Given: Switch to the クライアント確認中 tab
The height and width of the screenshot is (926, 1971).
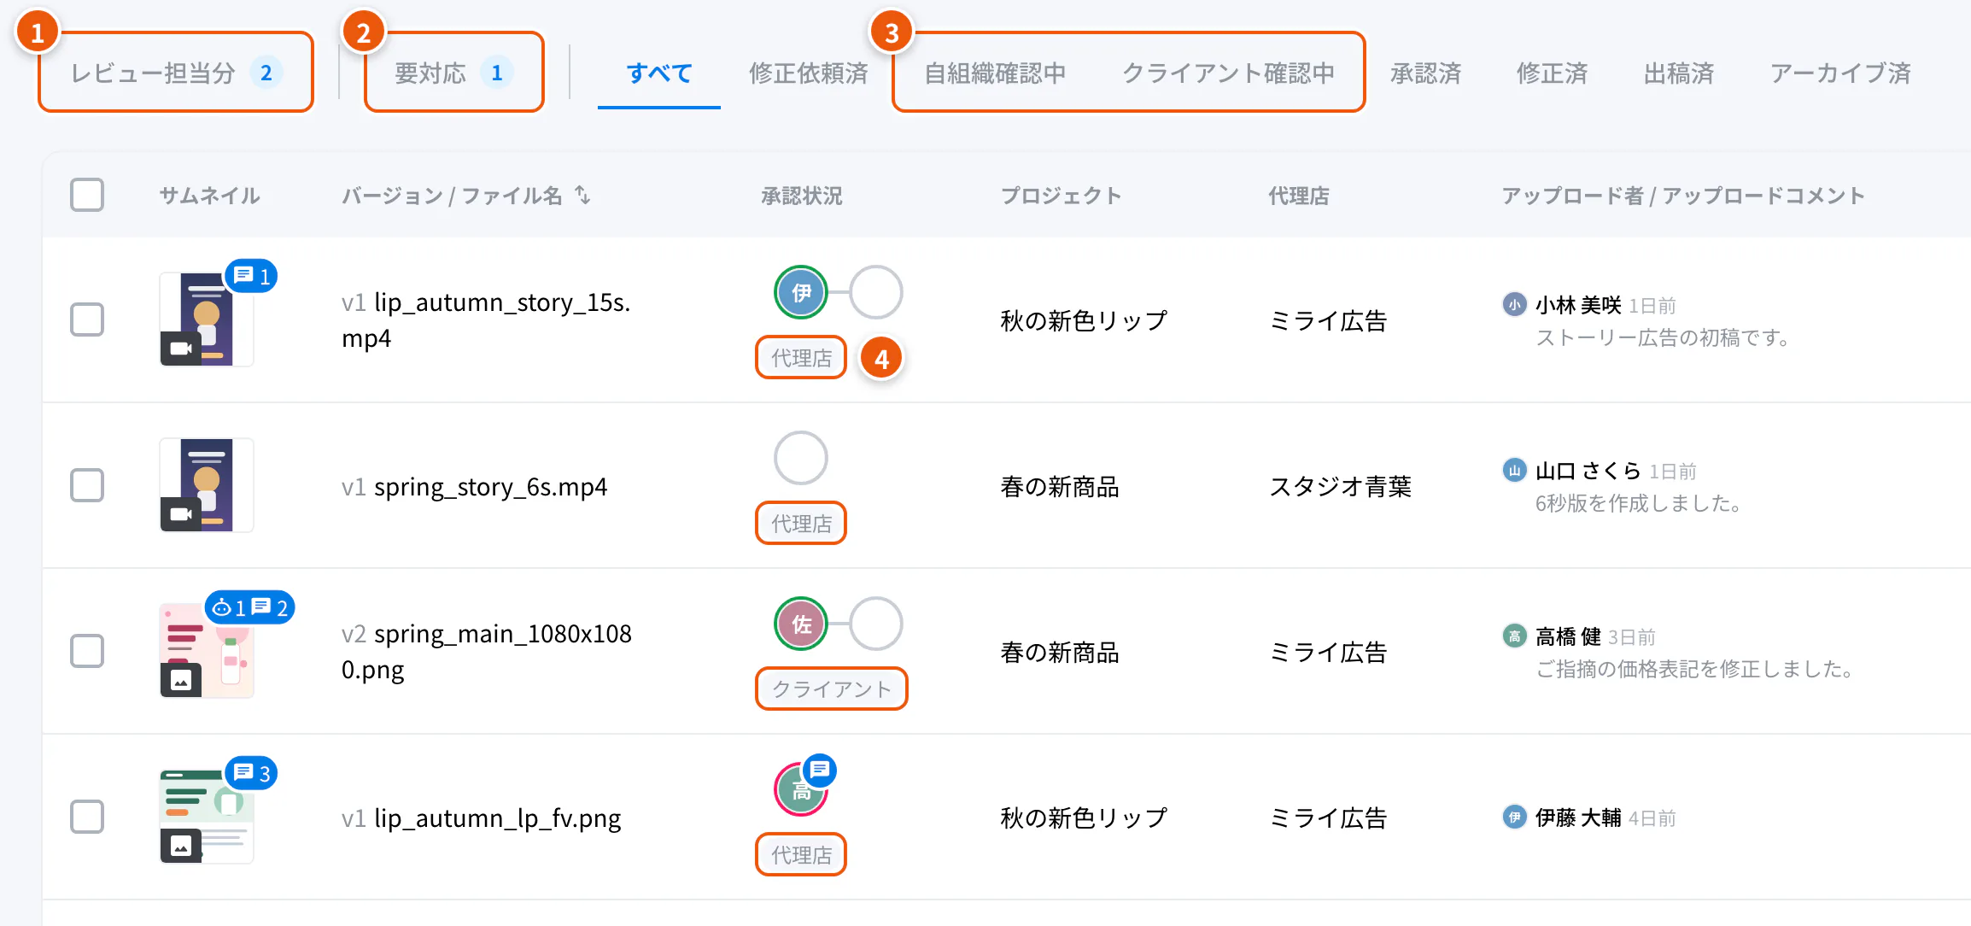Looking at the screenshot, I should click(x=1228, y=73).
